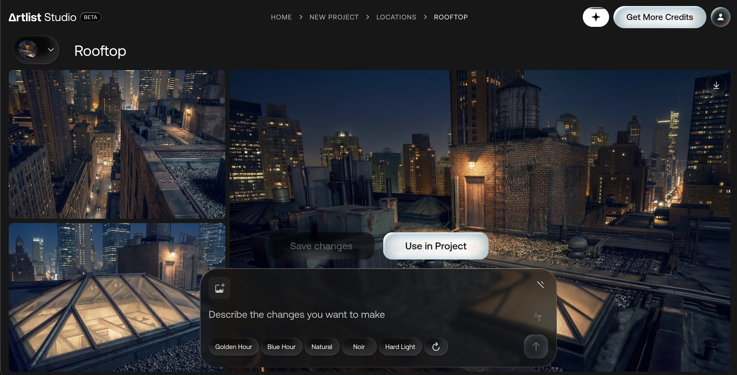The image size is (737, 375).
Task: Go to LOCATIONS in the breadcrumb
Action: point(396,17)
